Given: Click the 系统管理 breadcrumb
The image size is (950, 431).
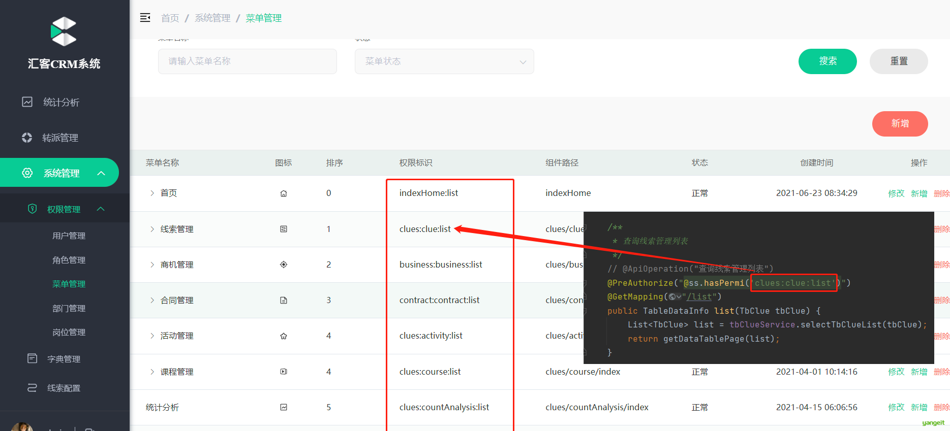Looking at the screenshot, I should click(x=212, y=18).
